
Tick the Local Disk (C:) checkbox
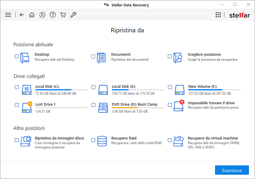[x=17, y=87]
